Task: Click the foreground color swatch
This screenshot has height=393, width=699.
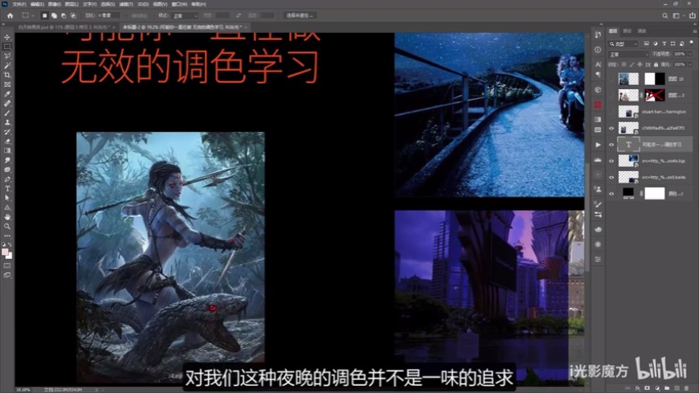Action: point(5,252)
